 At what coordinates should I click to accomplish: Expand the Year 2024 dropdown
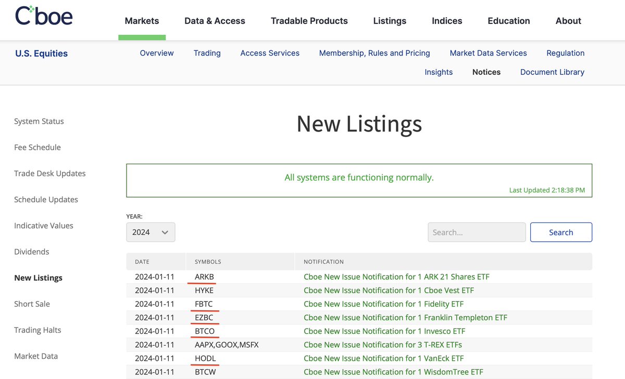pos(151,232)
